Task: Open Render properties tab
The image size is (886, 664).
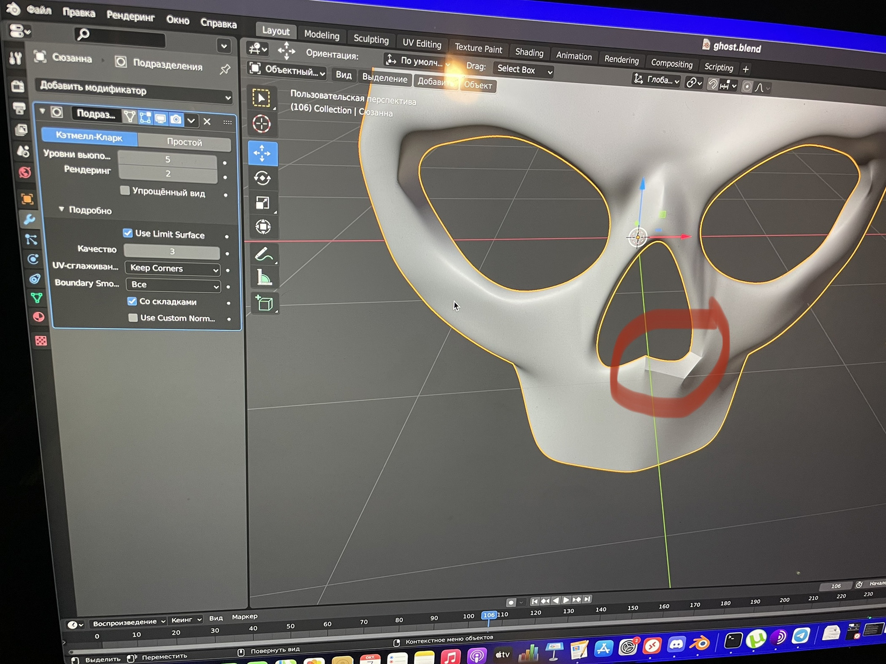Action: click(18, 86)
